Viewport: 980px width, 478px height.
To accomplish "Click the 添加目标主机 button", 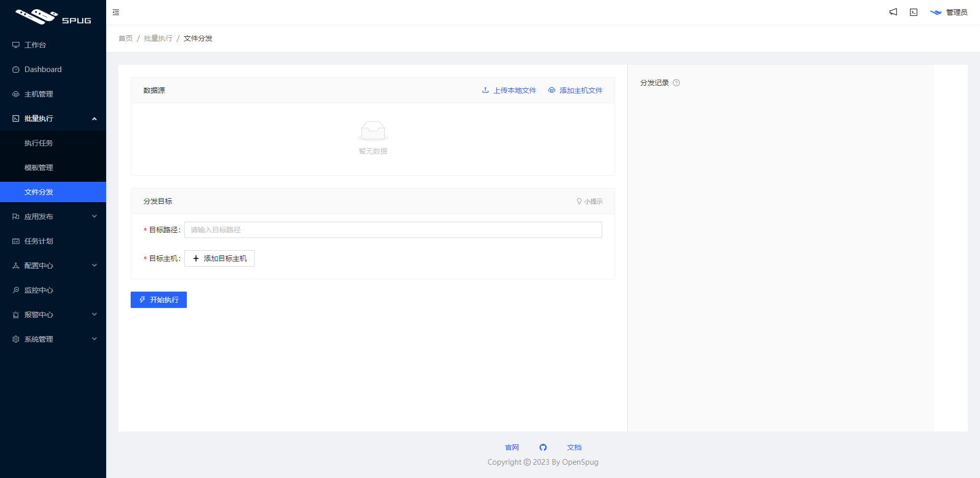I will tap(219, 258).
